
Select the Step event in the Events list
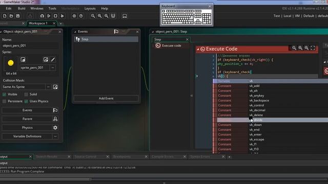pyautogui.click(x=106, y=39)
